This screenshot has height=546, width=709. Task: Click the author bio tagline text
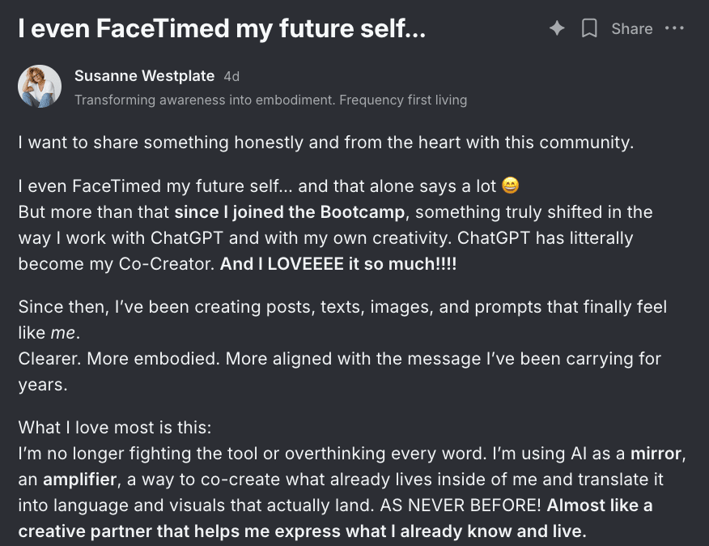pos(270,100)
